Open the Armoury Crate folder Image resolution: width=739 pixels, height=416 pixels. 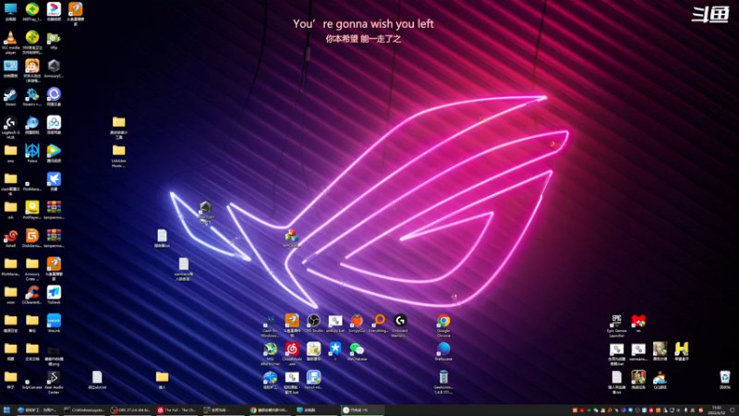[x=32, y=269]
